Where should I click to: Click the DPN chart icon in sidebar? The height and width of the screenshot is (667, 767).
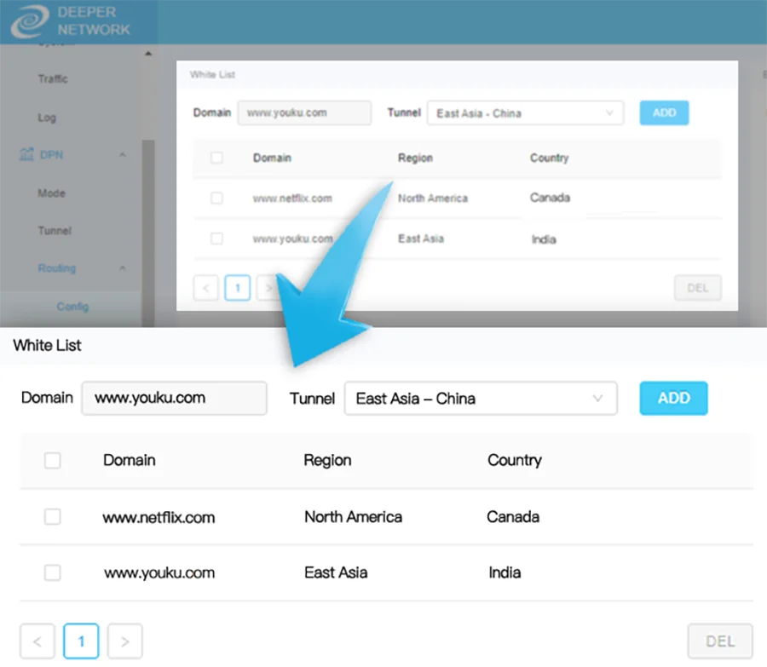[x=26, y=154]
